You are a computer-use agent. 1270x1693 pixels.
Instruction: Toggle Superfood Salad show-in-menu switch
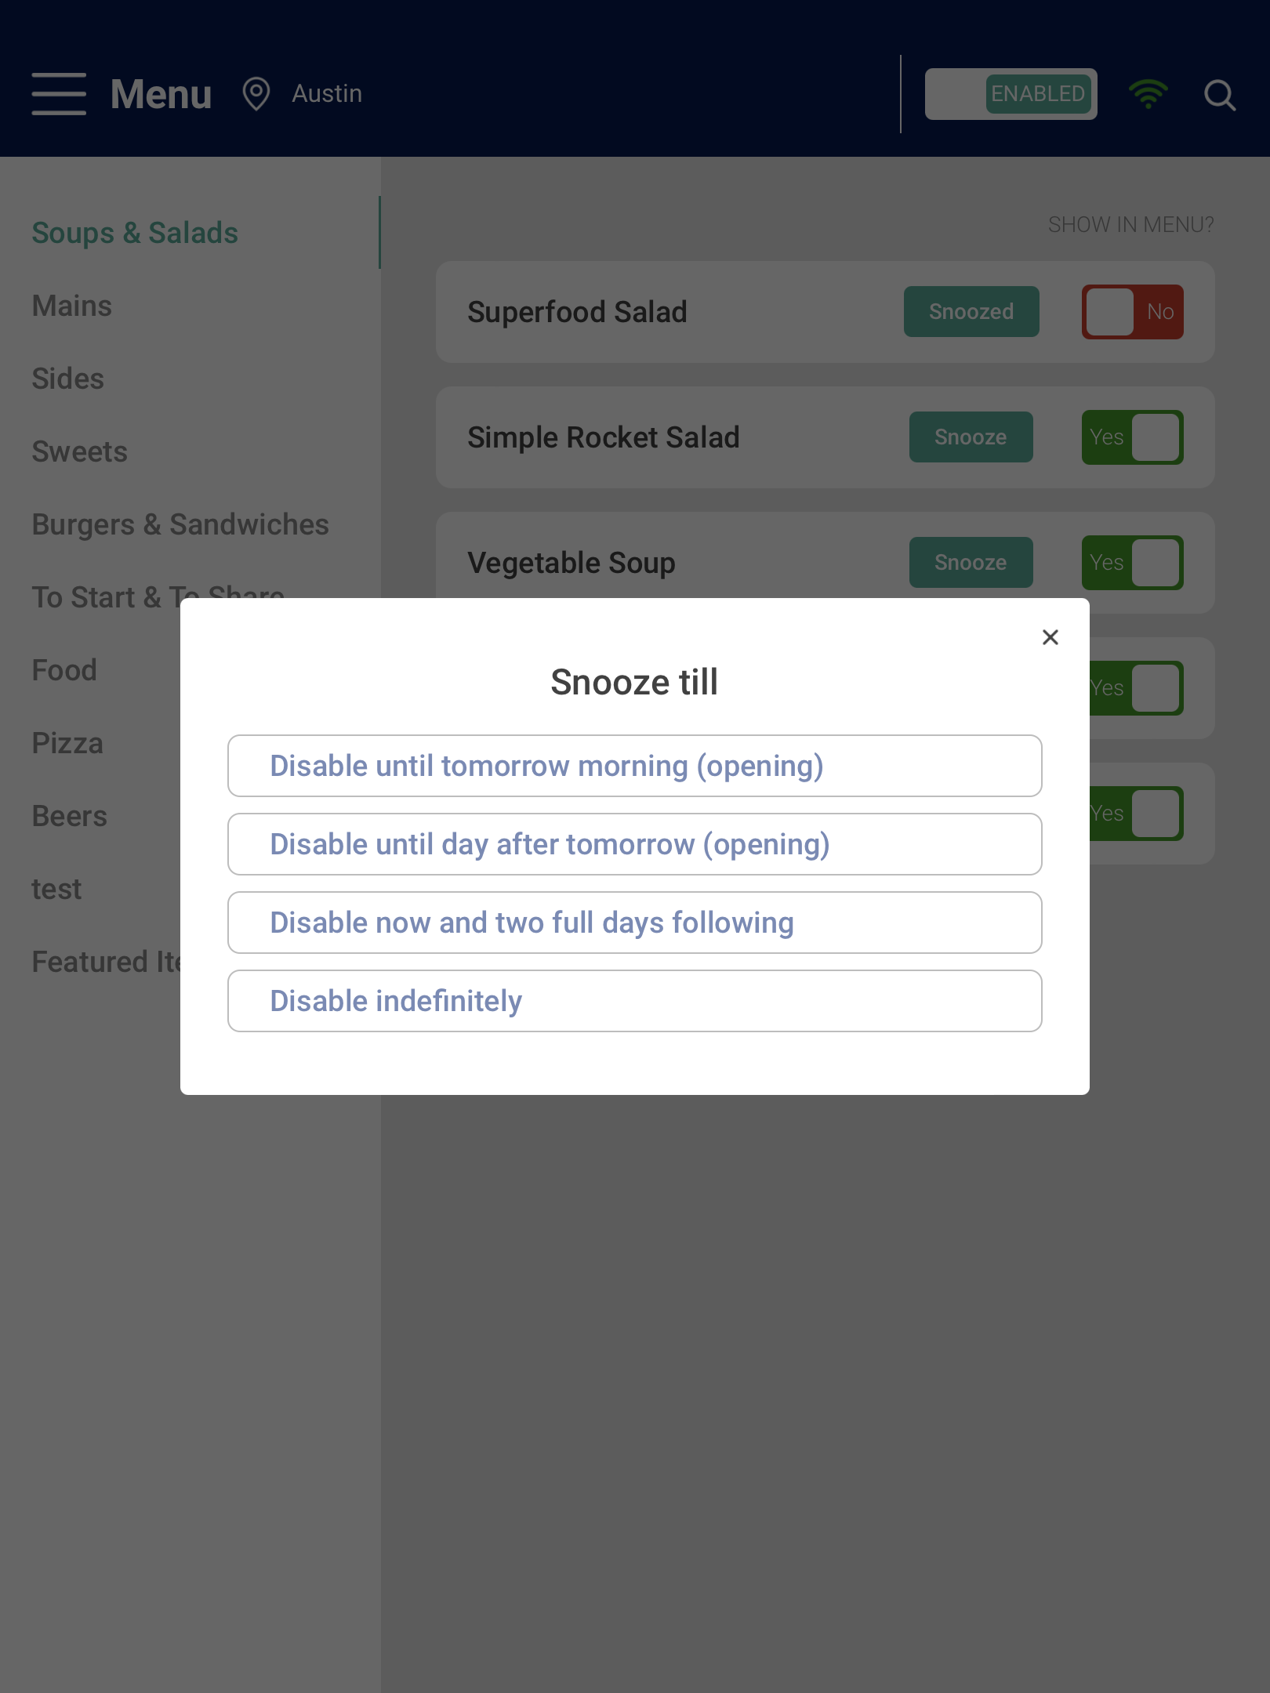[1133, 312]
